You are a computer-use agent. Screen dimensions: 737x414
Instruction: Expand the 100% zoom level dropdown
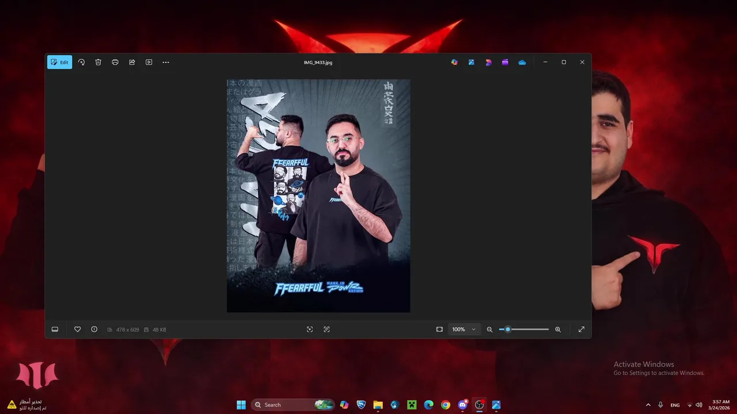tap(464, 329)
